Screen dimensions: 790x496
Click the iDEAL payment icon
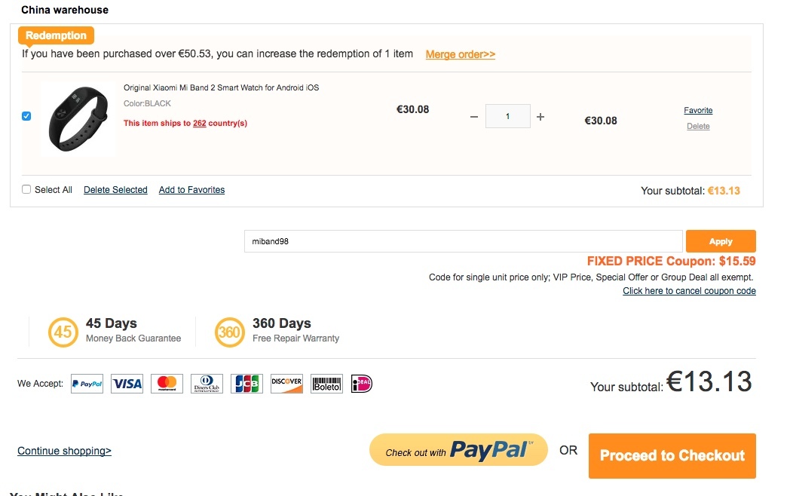coord(362,384)
